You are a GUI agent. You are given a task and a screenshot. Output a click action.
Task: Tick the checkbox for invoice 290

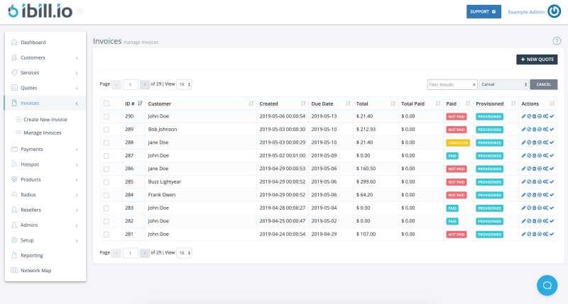tap(106, 116)
